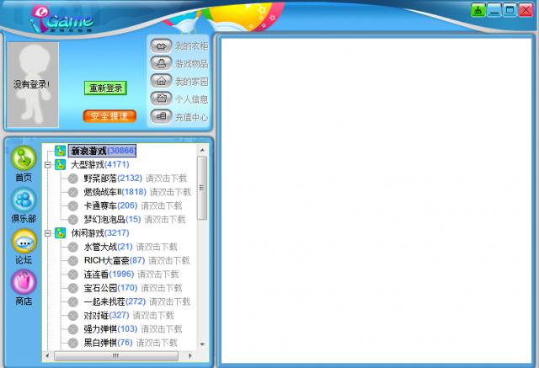Click the gray status icon for 强力弹棋
539x368 pixels.
pos(73,329)
